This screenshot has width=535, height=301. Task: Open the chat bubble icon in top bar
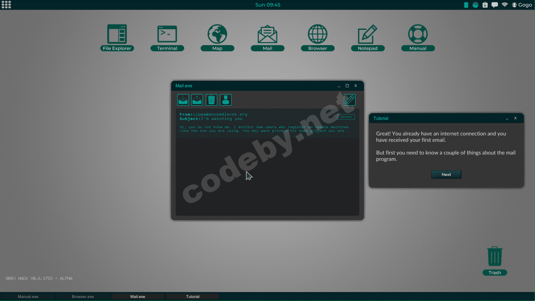(x=495, y=5)
